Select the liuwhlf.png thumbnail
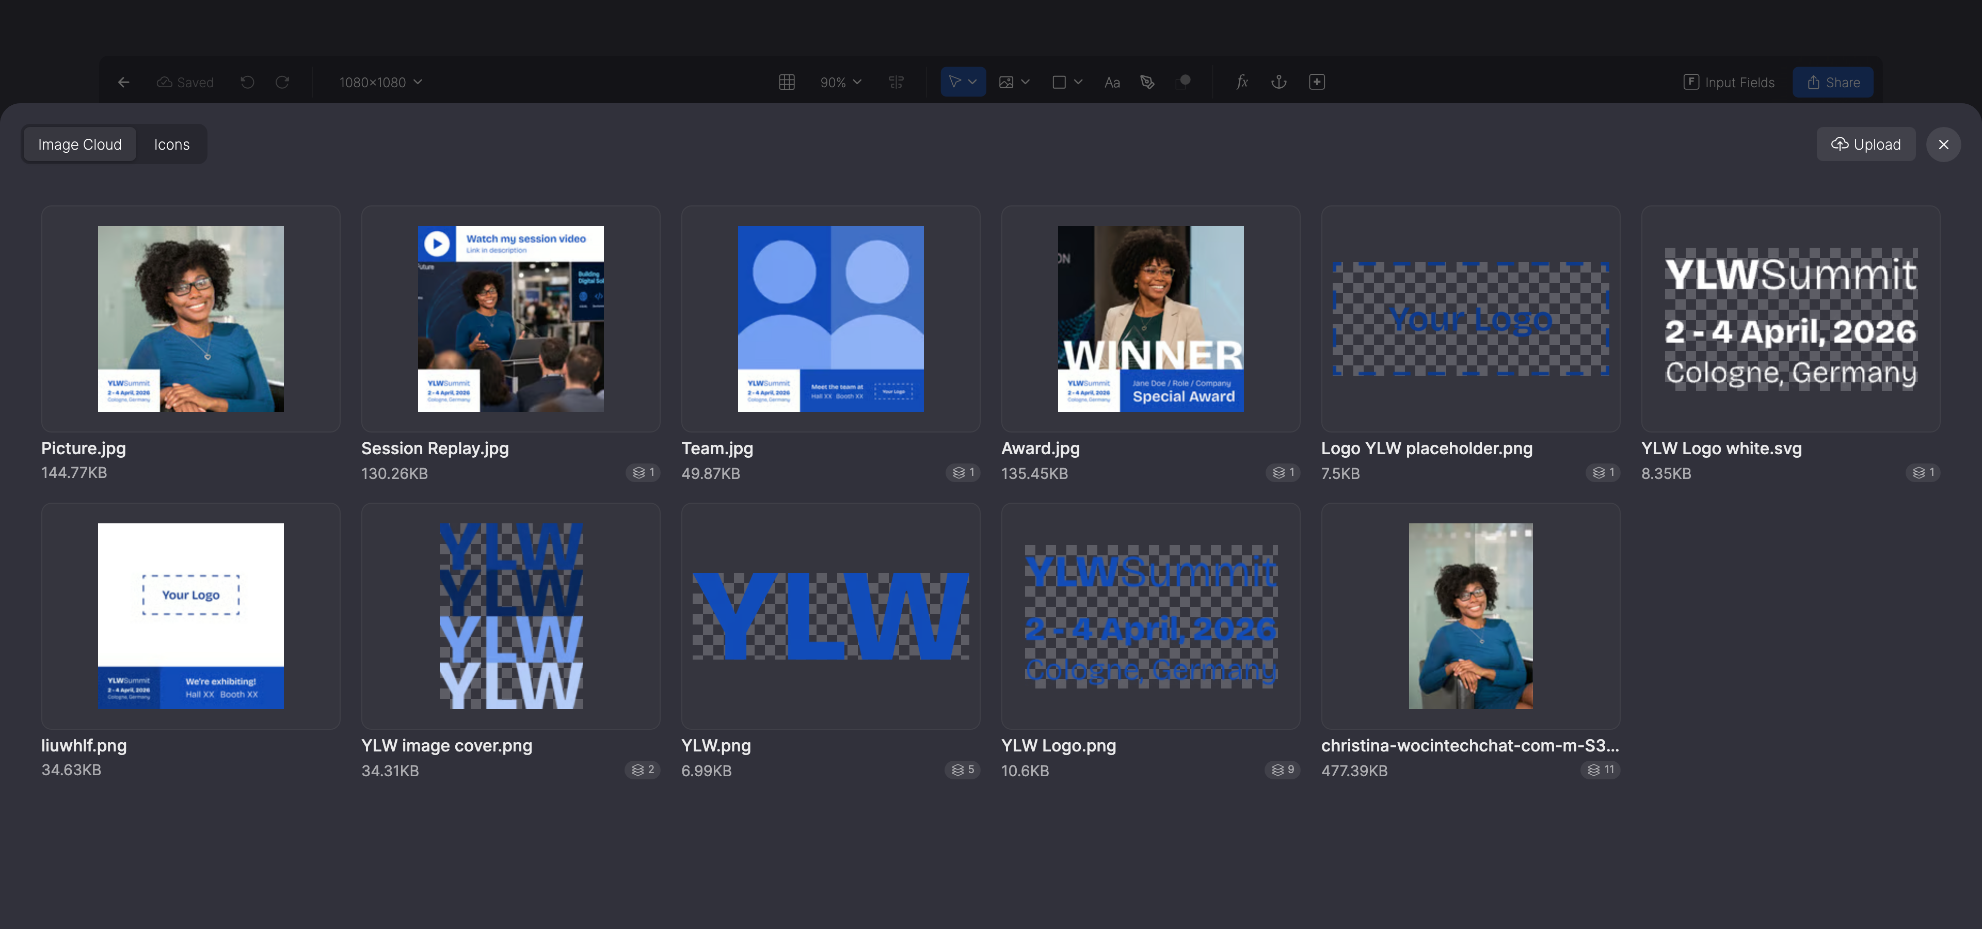The height and width of the screenshot is (929, 1982). 191,616
